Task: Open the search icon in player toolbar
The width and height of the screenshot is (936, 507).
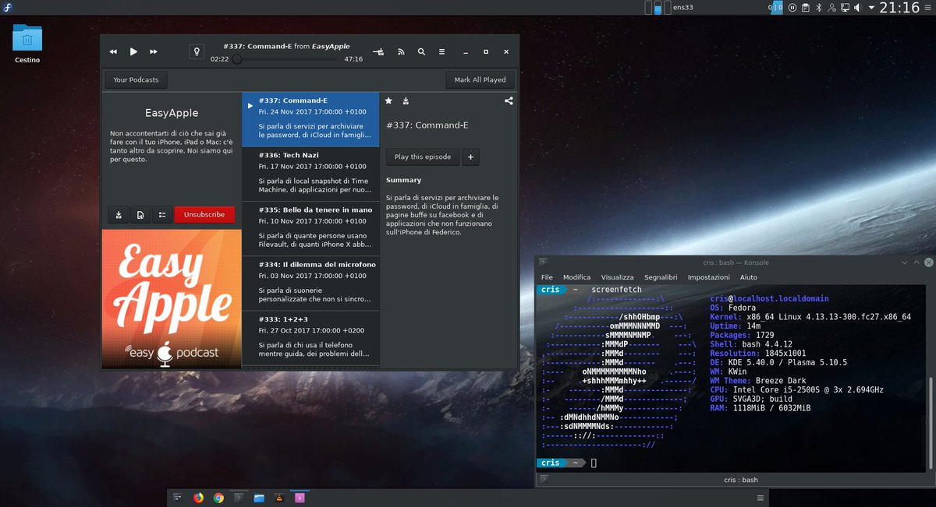Action: (x=421, y=51)
